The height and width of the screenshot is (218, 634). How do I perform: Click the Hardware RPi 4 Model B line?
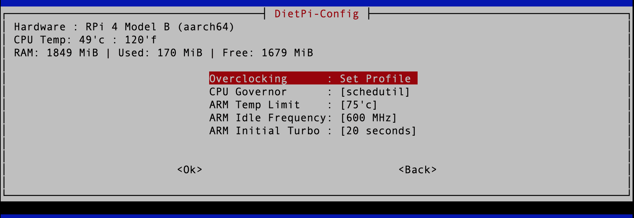click(124, 27)
